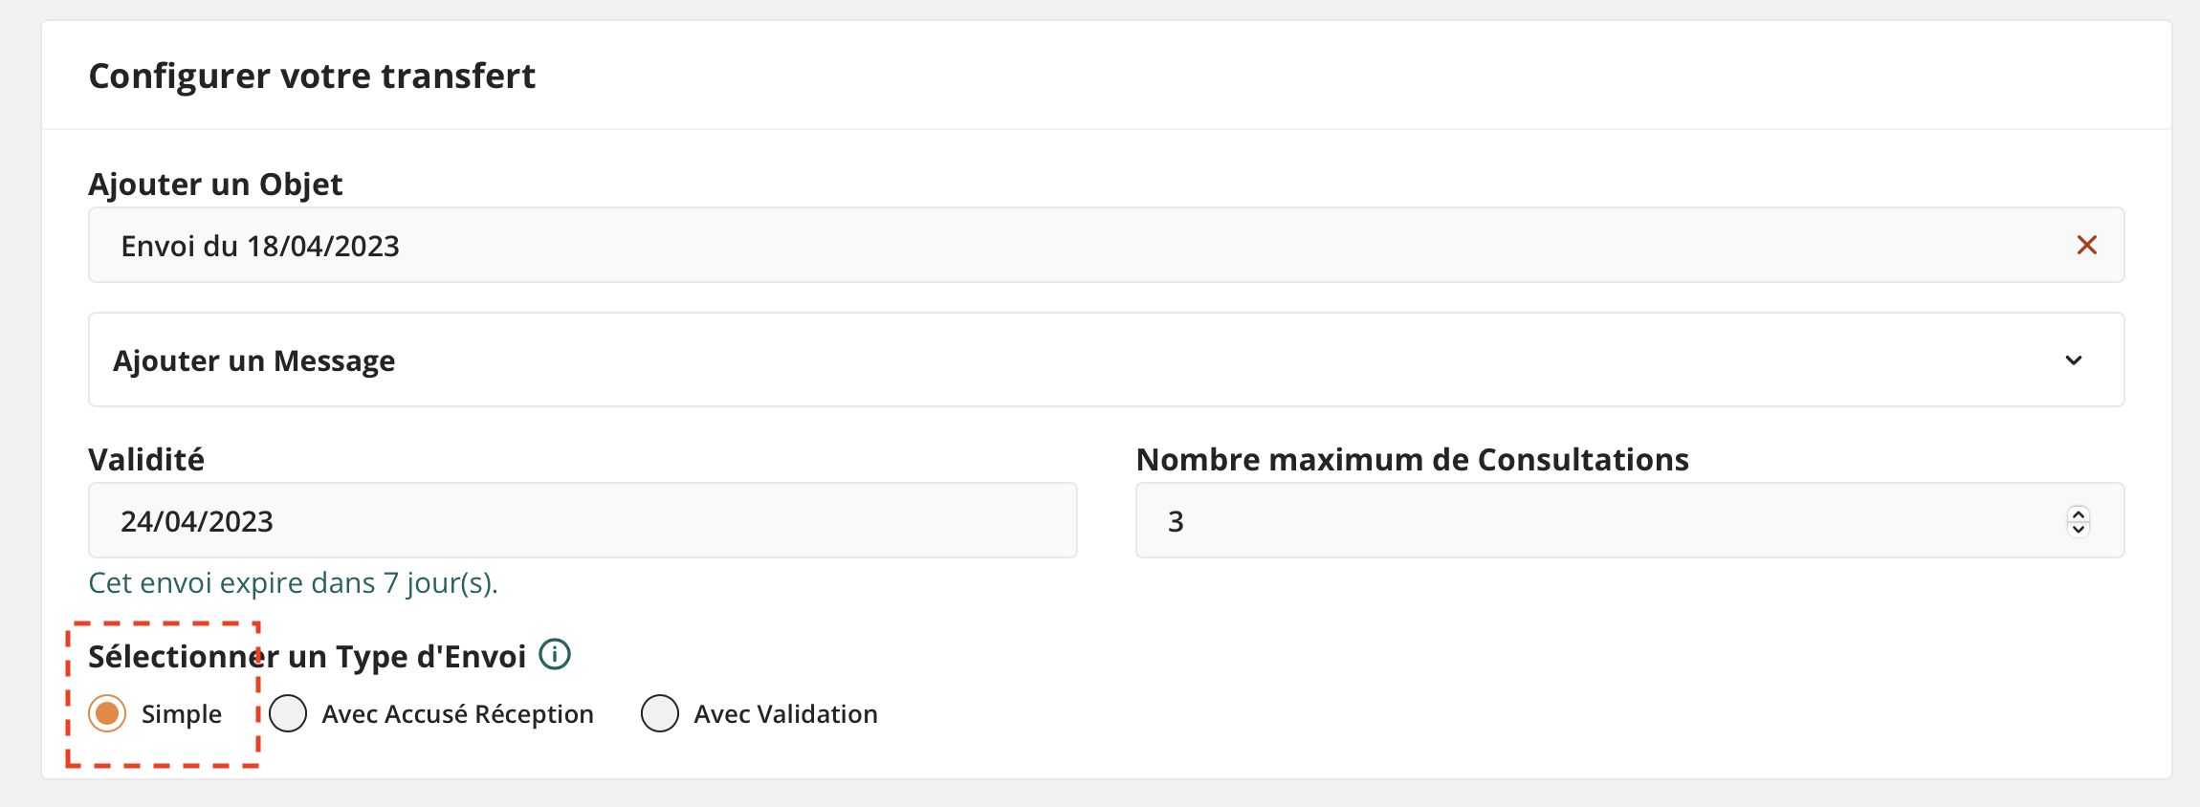
Task: Expand the Ajouter un Message chevron
Action: click(x=2073, y=360)
